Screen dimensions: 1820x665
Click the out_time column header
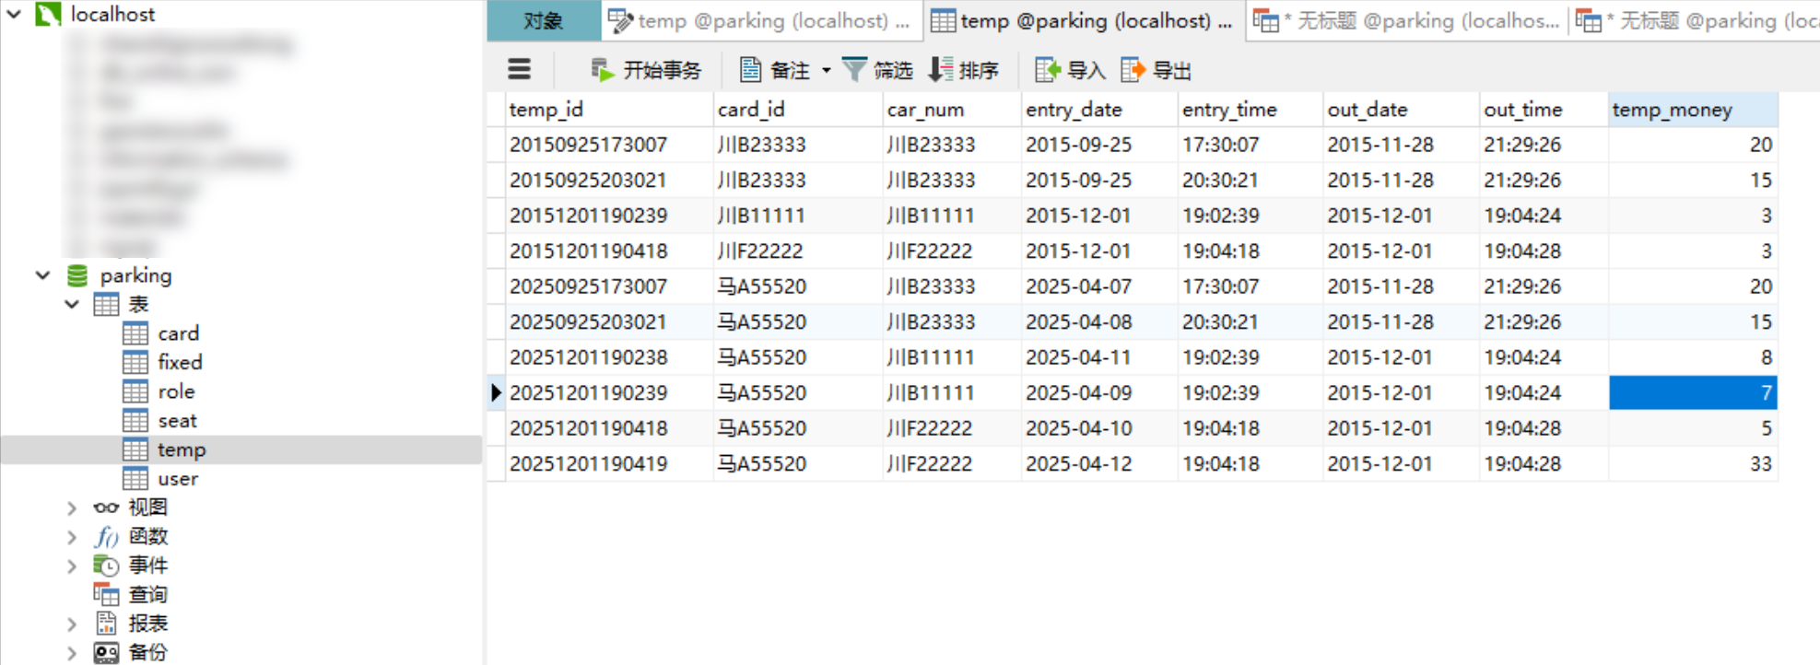(1544, 110)
